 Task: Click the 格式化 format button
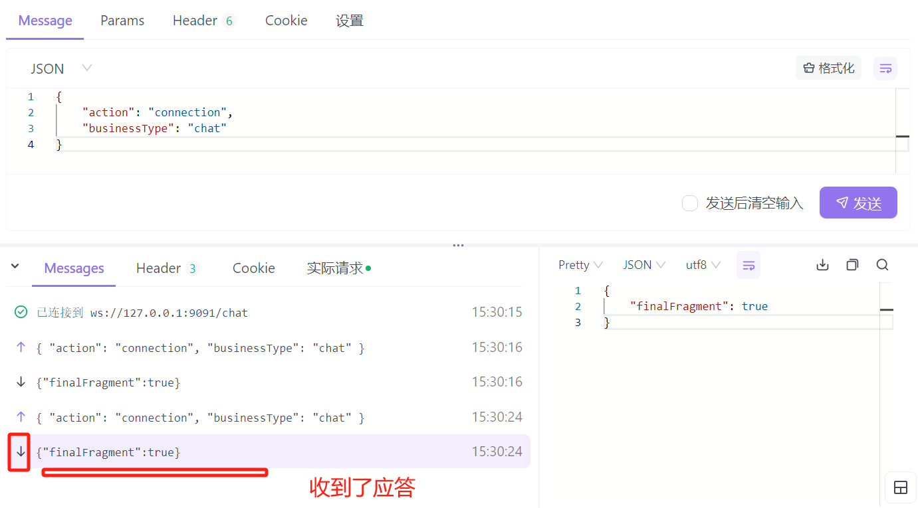coord(828,68)
